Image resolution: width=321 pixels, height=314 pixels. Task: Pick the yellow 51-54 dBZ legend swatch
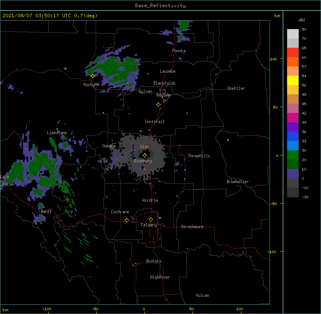(x=293, y=81)
